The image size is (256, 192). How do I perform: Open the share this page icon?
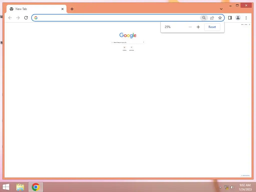(x=212, y=18)
